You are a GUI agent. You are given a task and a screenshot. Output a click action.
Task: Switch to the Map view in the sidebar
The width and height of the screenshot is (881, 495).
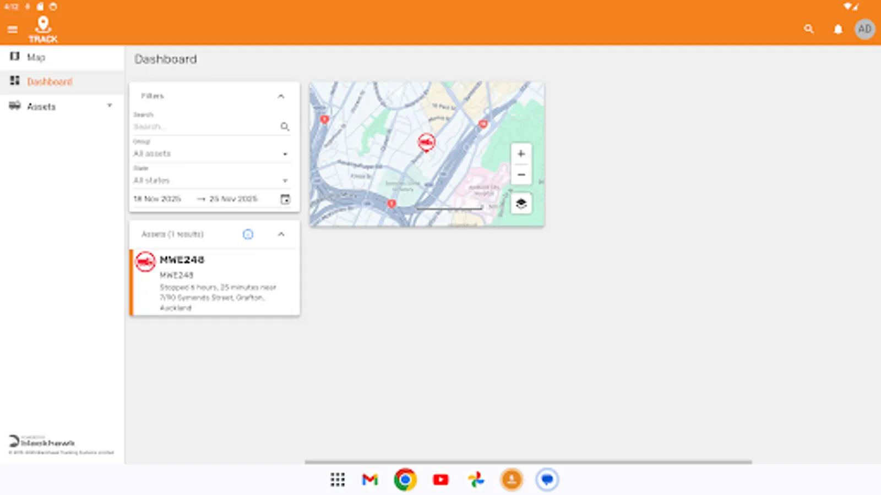(36, 57)
